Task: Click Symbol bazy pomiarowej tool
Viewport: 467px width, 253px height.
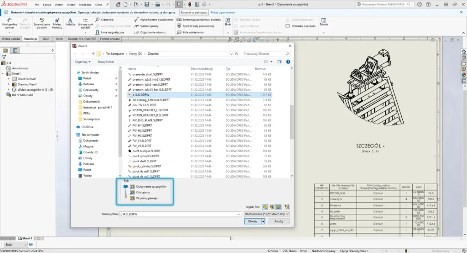Action: [195, 26]
